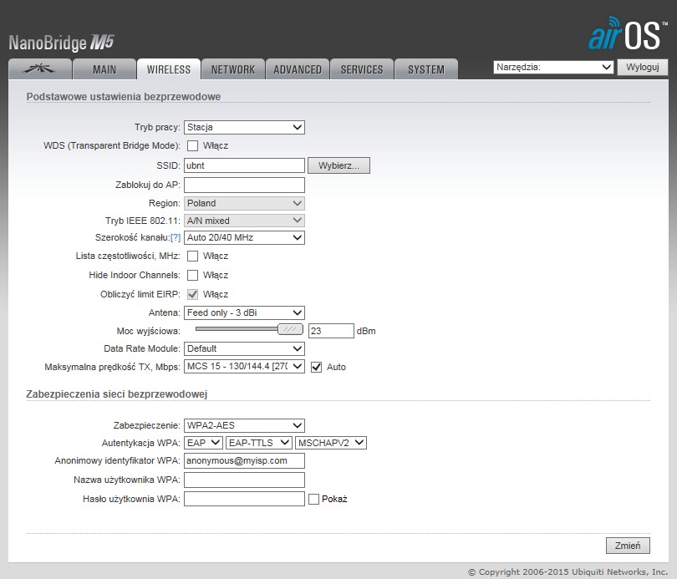Screen dimensions: 677x579
Task: Click the NanoBridge M5 title
Action: tap(61, 43)
